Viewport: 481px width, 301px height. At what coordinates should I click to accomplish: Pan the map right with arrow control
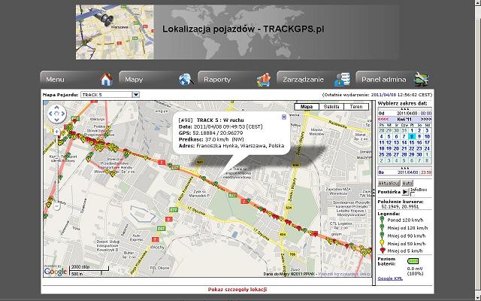[63, 114]
